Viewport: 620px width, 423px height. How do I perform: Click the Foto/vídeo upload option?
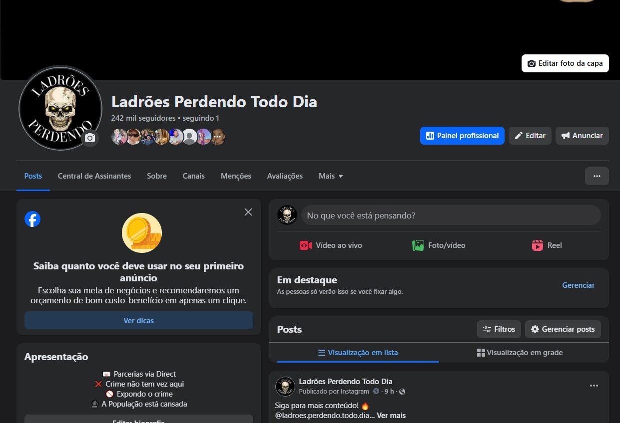pos(439,245)
